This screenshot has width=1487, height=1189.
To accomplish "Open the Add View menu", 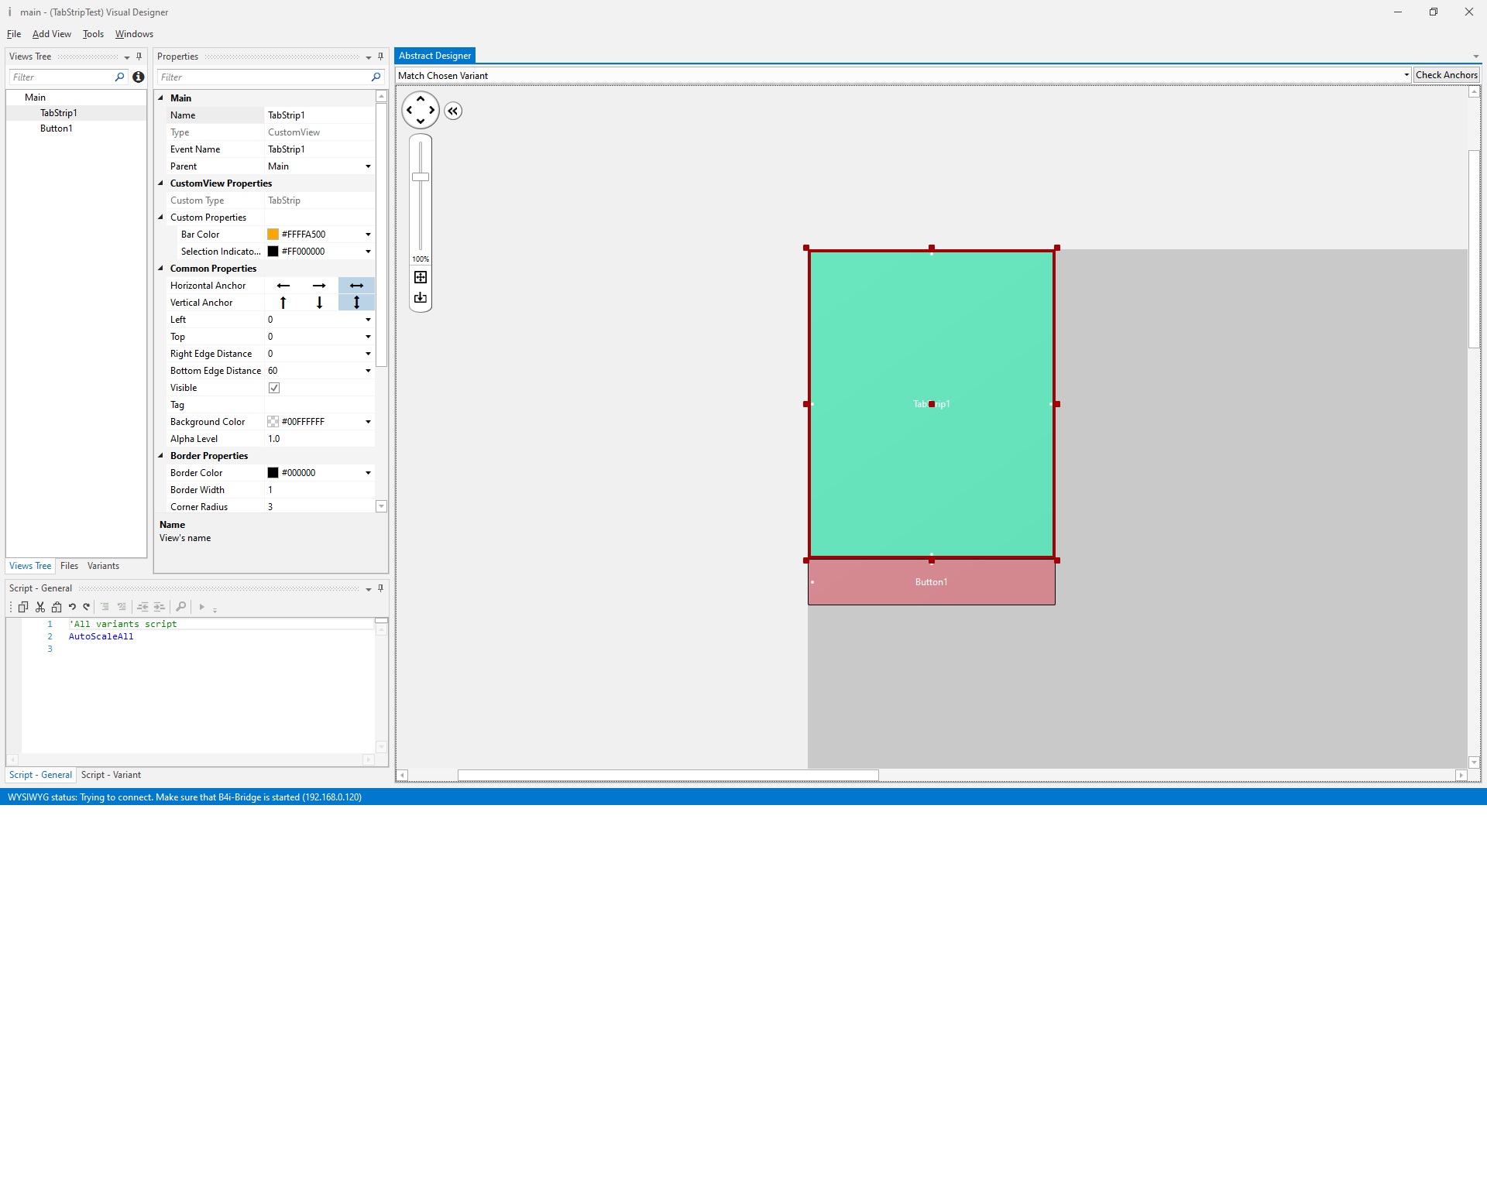I will click(51, 34).
